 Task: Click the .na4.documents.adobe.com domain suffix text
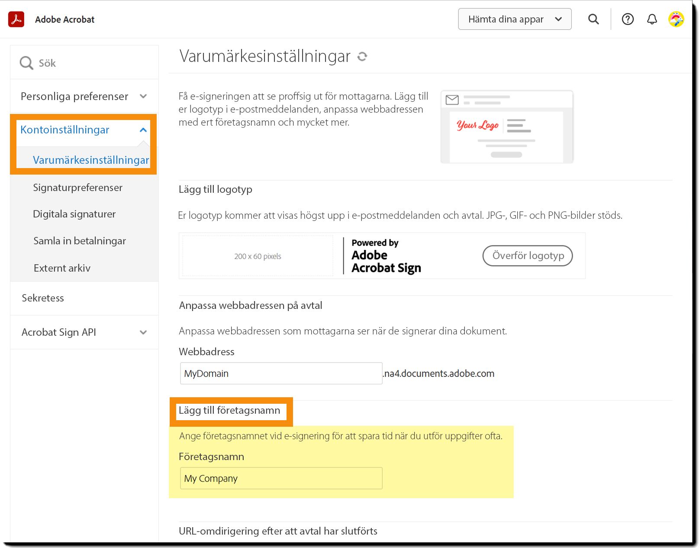click(x=438, y=373)
